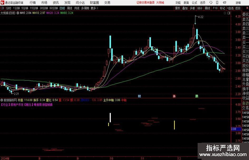Click the 房地产开发 industry label
This screenshot has width=249, height=160.
pyautogui.click(x=17, y=105)
